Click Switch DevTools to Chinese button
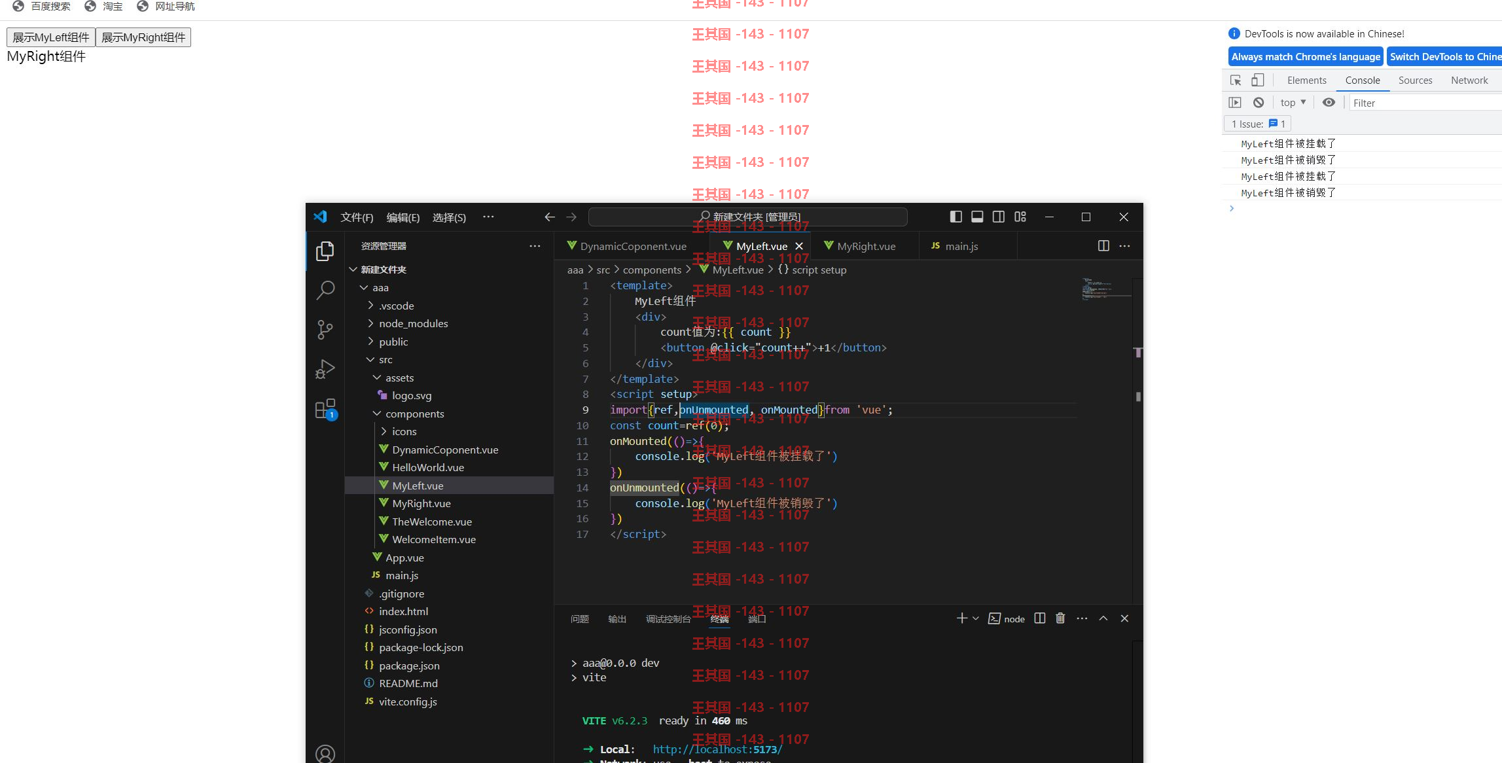Image resolution: width=1502 pixels, height=763 pixels. pyautogui.click(x=1444, y=57)
